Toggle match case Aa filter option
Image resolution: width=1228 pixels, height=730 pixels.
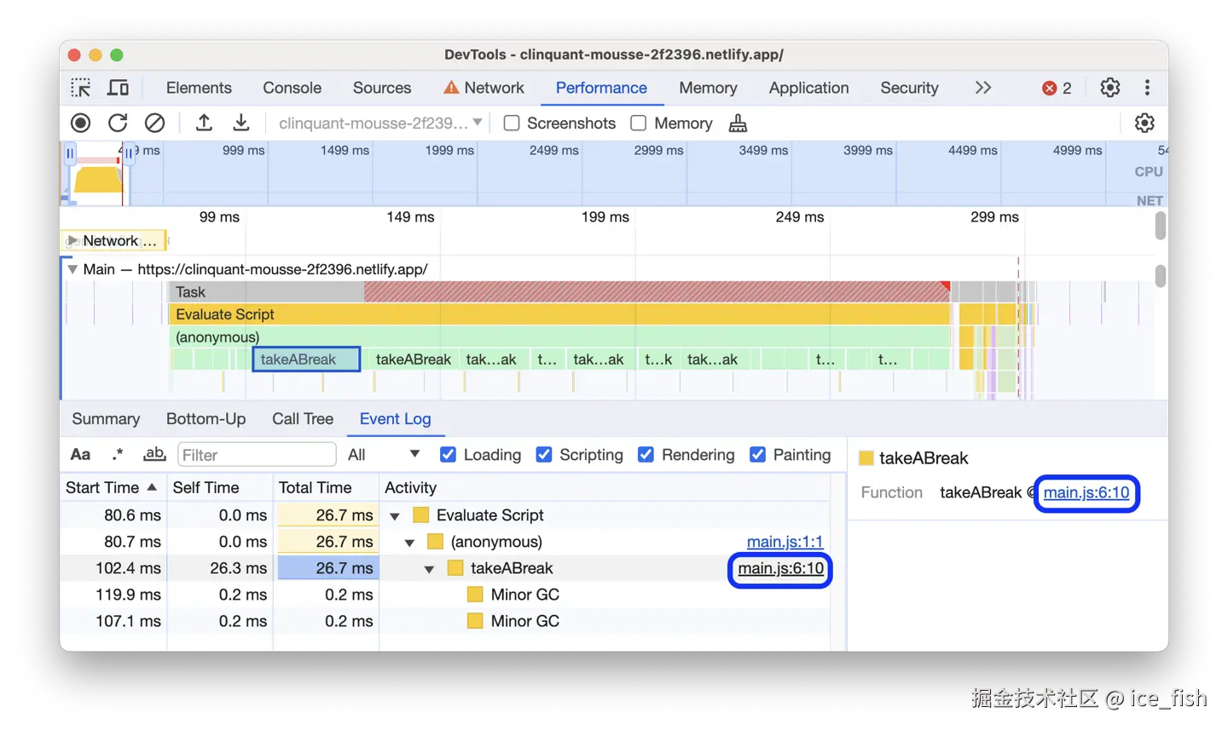[80, 455]
